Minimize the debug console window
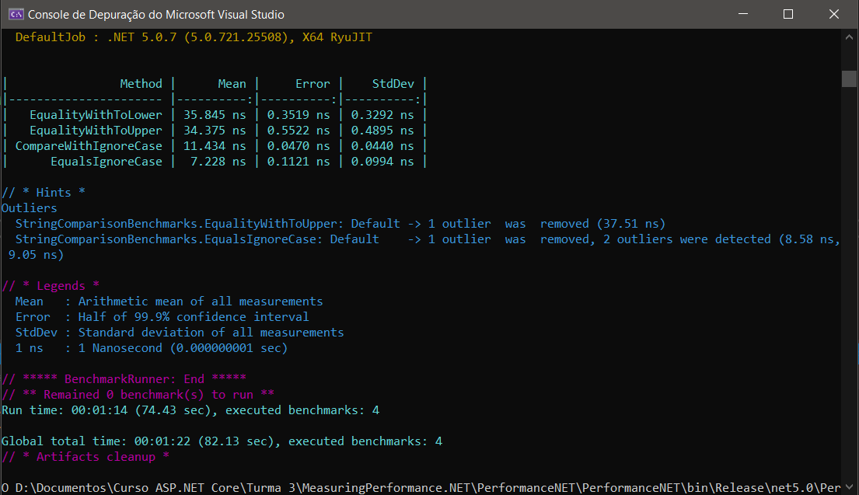This screenshot has width=859, height=495. [743, 14]
